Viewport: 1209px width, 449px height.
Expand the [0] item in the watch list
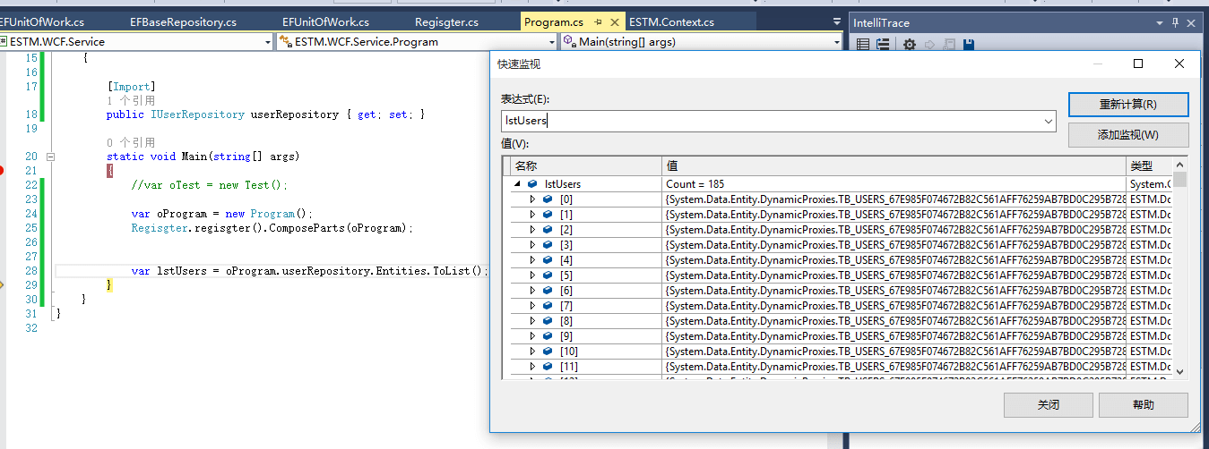tap(532, 199)
